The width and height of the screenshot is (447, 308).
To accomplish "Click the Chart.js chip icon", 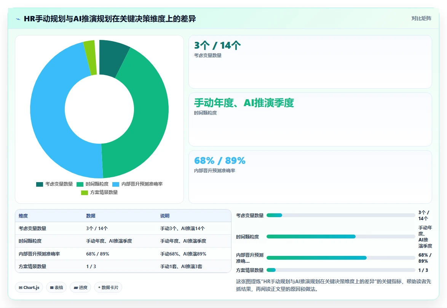I will (x=21, y=288).
